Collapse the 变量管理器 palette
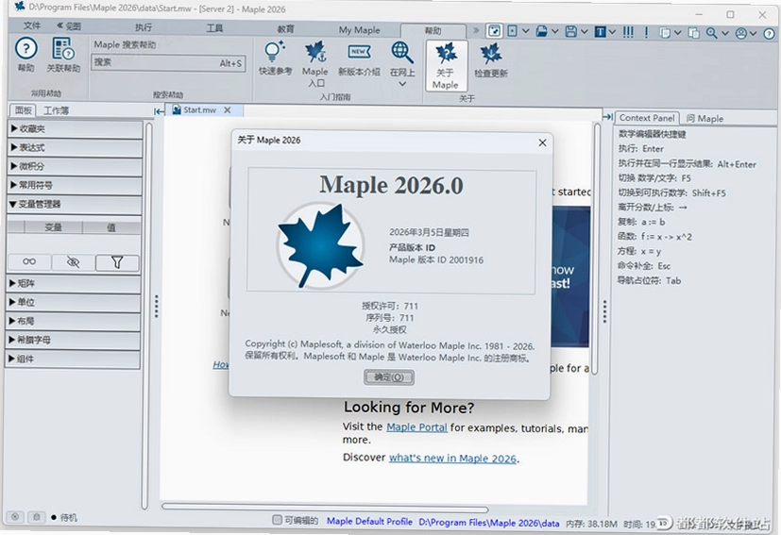Viewport: 781px width, 535px height. coord(75,204)
